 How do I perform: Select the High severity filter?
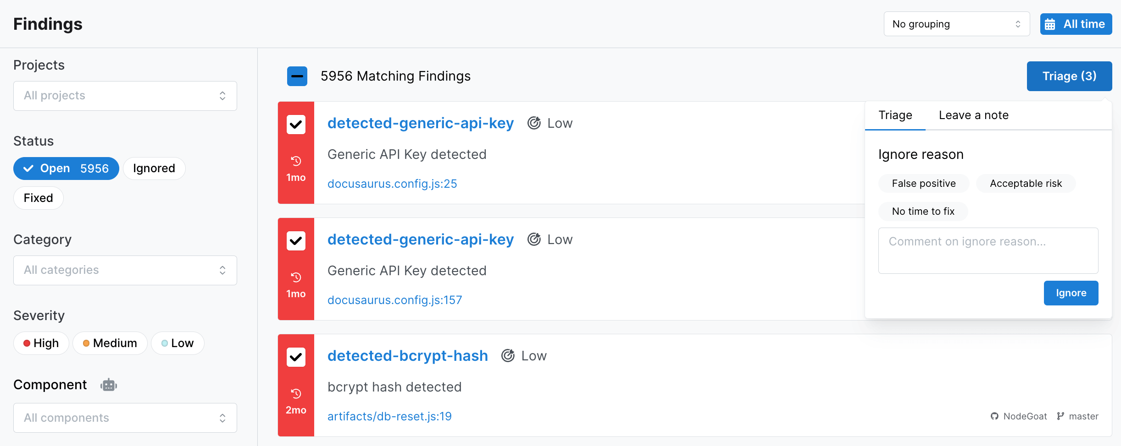coord(41,343)
